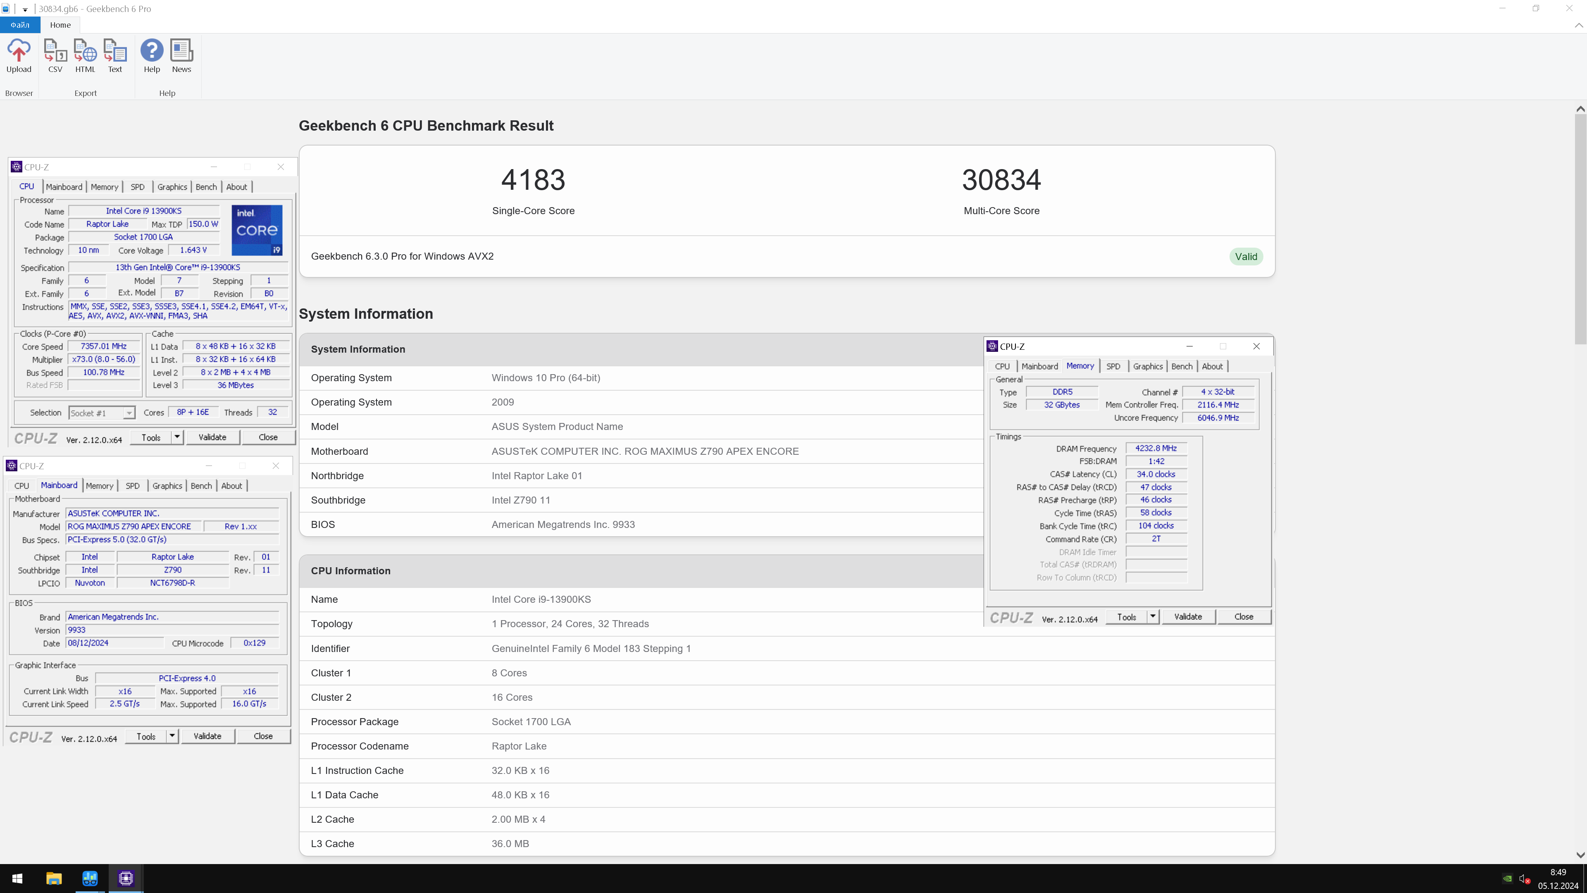The height and width of the screenshot is (893, 1587).
Task: Click the scrollbar down arrow
Action: [x=1580, y=855]
